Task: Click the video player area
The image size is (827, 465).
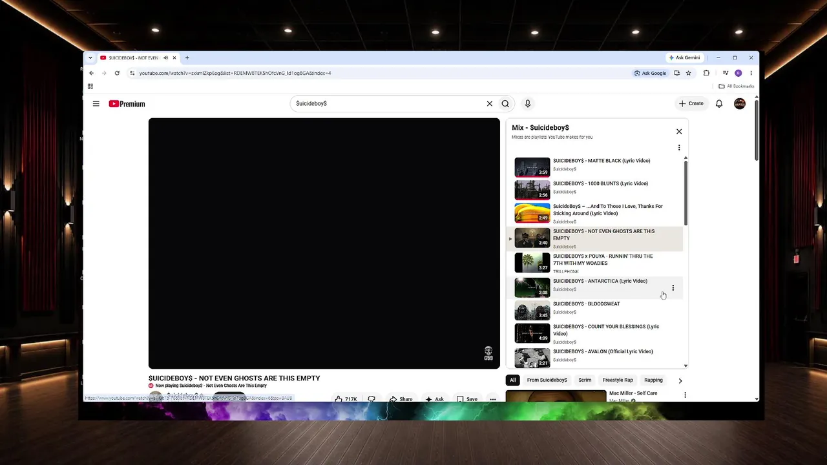Action: point(324,243)
